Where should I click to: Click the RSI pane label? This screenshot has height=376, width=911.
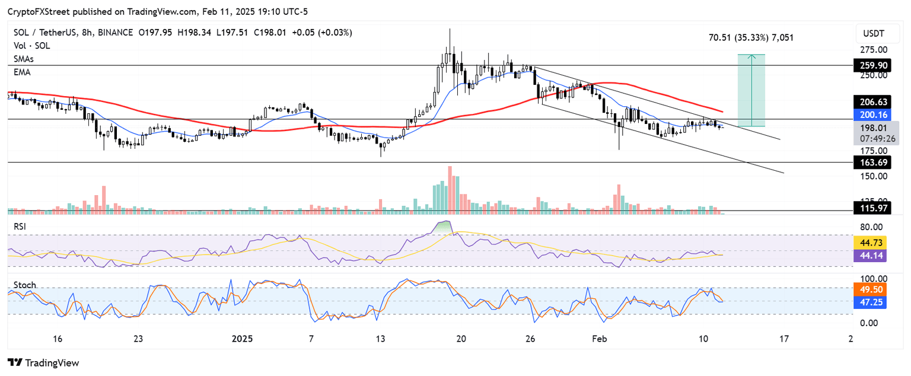[x=20, y=226]
